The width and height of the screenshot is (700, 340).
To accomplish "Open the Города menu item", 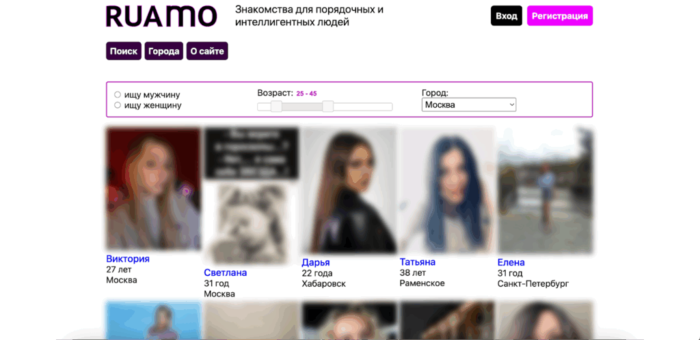I will [164, 51].
